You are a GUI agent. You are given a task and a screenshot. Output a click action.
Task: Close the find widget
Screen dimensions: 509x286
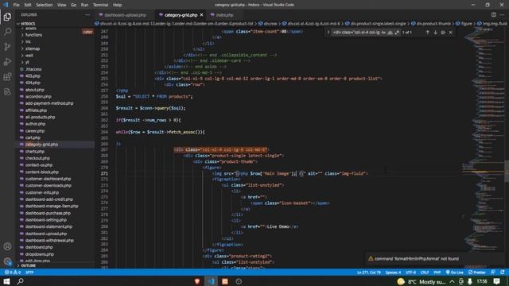[x=451, y=33]
